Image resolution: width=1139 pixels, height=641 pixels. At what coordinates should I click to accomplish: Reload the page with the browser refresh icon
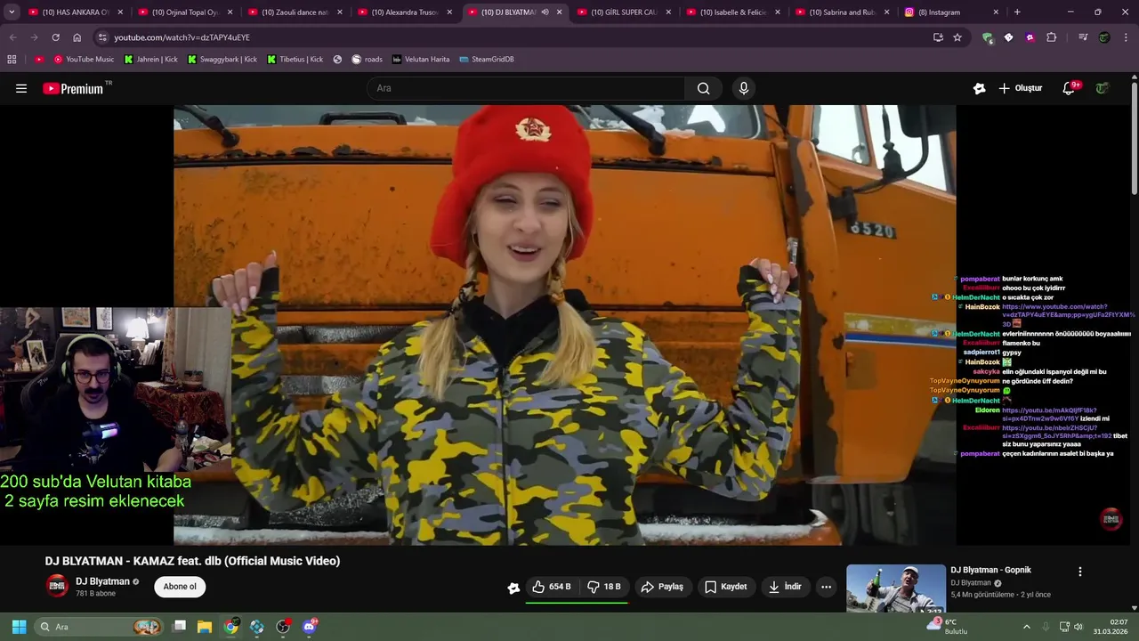(55, 37)
